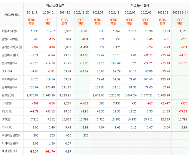
Task: Click the debt ratio value '128.29'
Action: [165, 79]
